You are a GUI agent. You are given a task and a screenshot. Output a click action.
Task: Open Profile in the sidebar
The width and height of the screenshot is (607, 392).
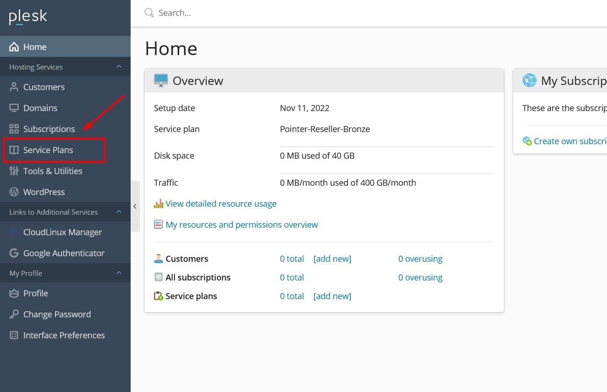pyautogui.click(x=65, y=293)
